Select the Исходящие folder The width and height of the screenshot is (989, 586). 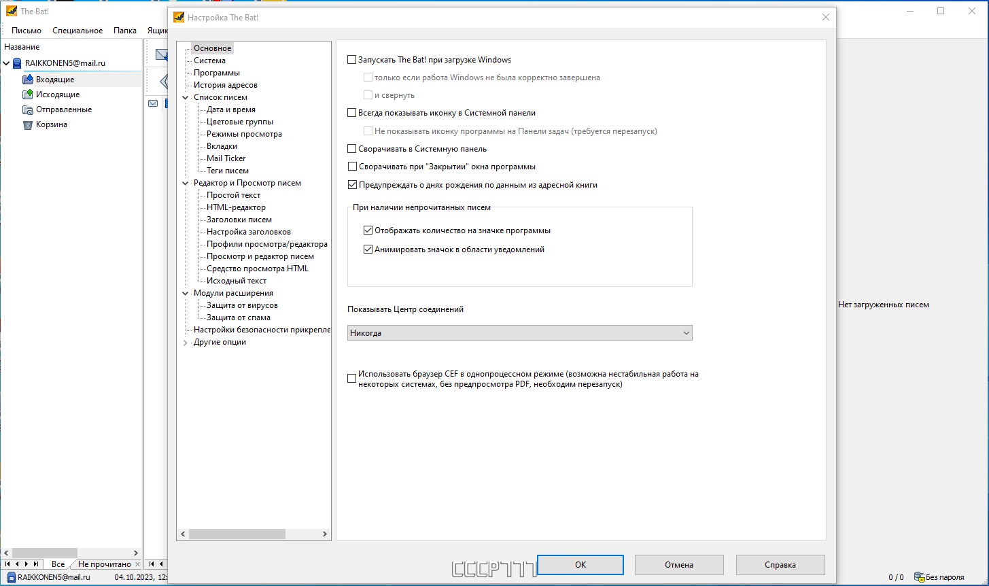pyautogui.click(x=58, y=94)
